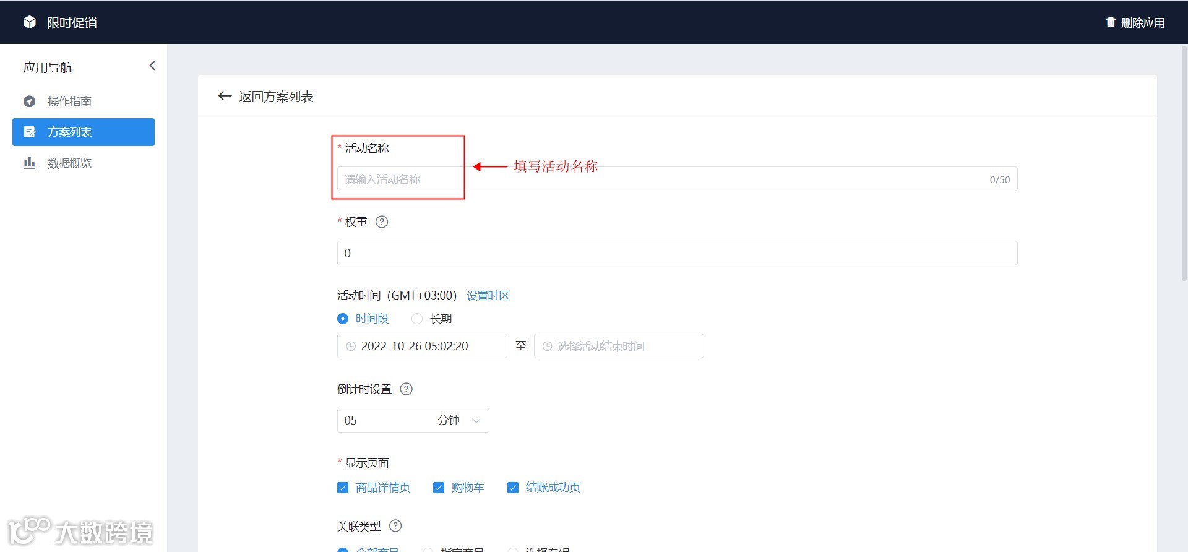Click the 0/50 character counter
Viewport: 1188px width, 552px height.
pos(999,179)
